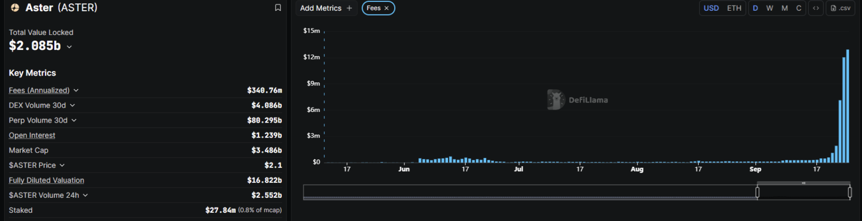Expand Perp Volume 30d details
This screenshot has width=862, height=221.
click(74, 120)
